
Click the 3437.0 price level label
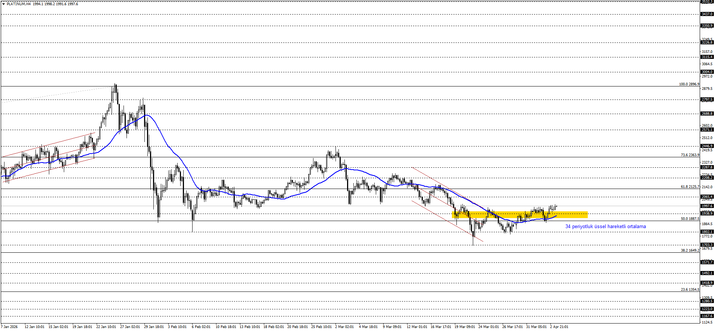coord(707,14)
